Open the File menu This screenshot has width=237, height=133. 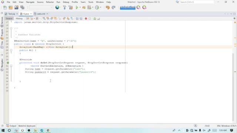tap(8, 2)
